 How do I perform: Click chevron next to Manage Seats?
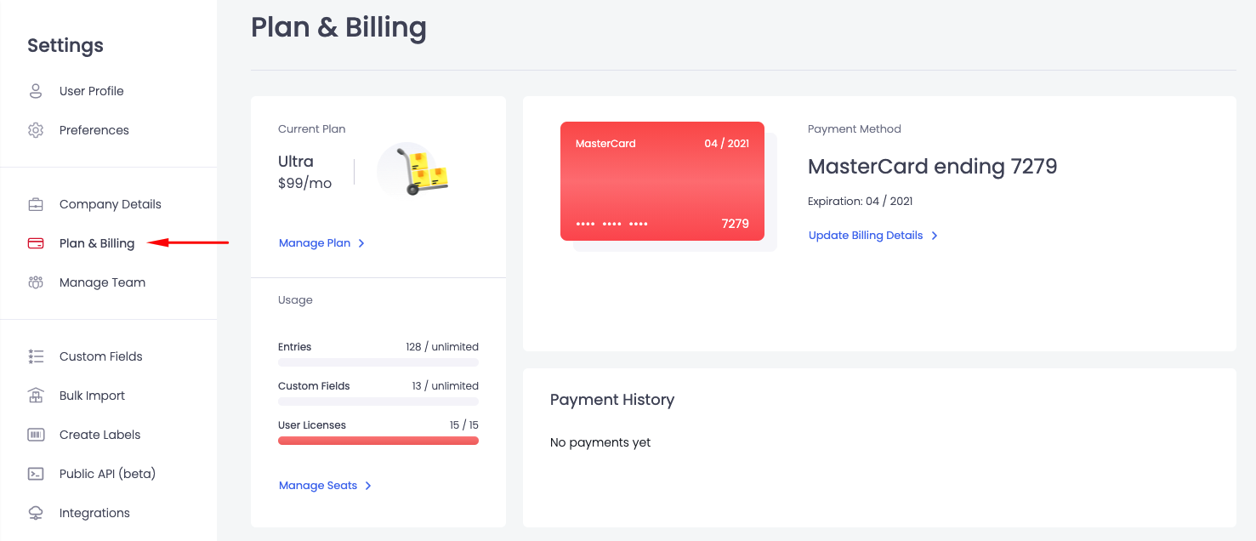pyautogui.click(x=368, y=486)
